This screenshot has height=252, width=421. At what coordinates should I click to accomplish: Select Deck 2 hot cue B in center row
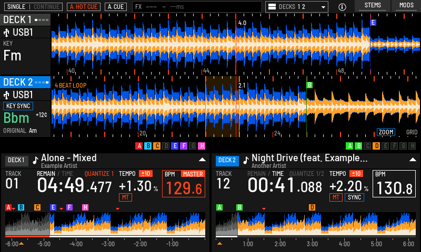coord(358,146)
